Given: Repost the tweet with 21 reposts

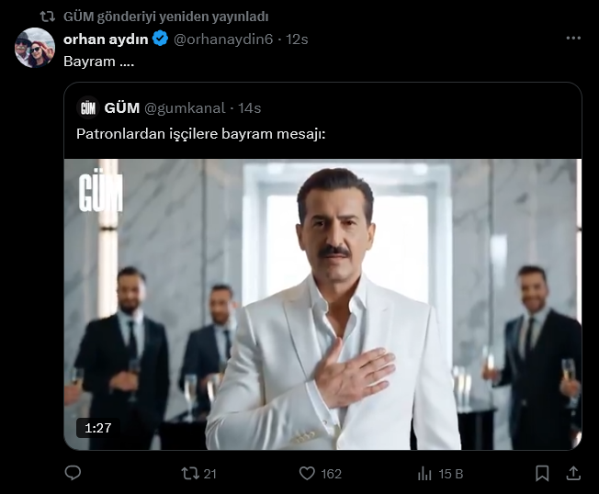Looking at the screenshot, I should (x=198, y=474).
